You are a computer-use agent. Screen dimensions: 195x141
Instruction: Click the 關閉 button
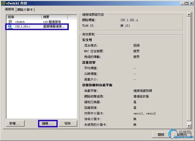pos(161,135)
